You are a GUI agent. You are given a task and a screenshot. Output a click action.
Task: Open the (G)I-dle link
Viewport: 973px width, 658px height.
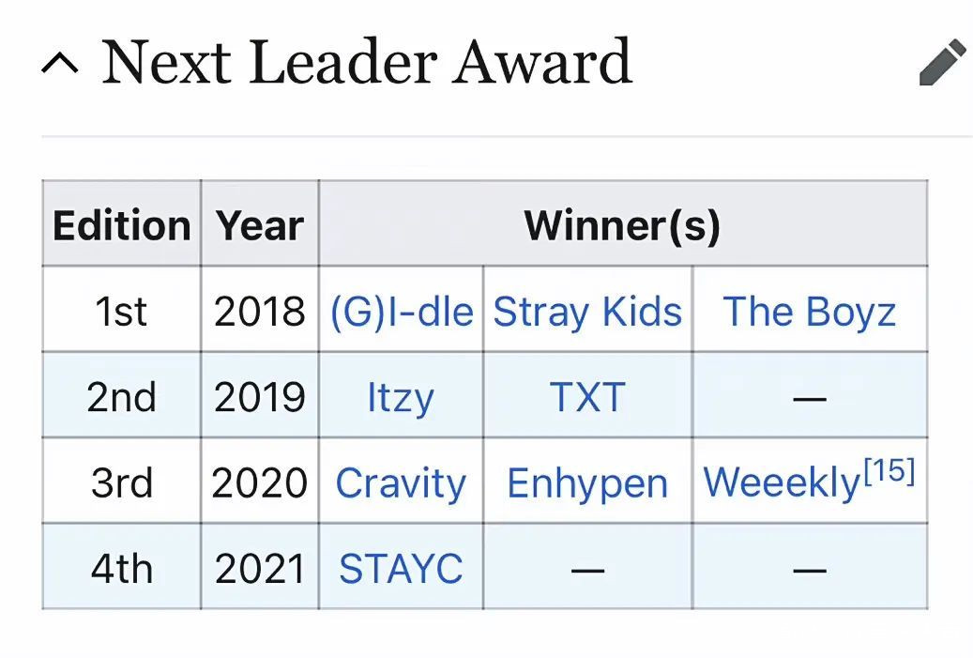coord(402,312)
